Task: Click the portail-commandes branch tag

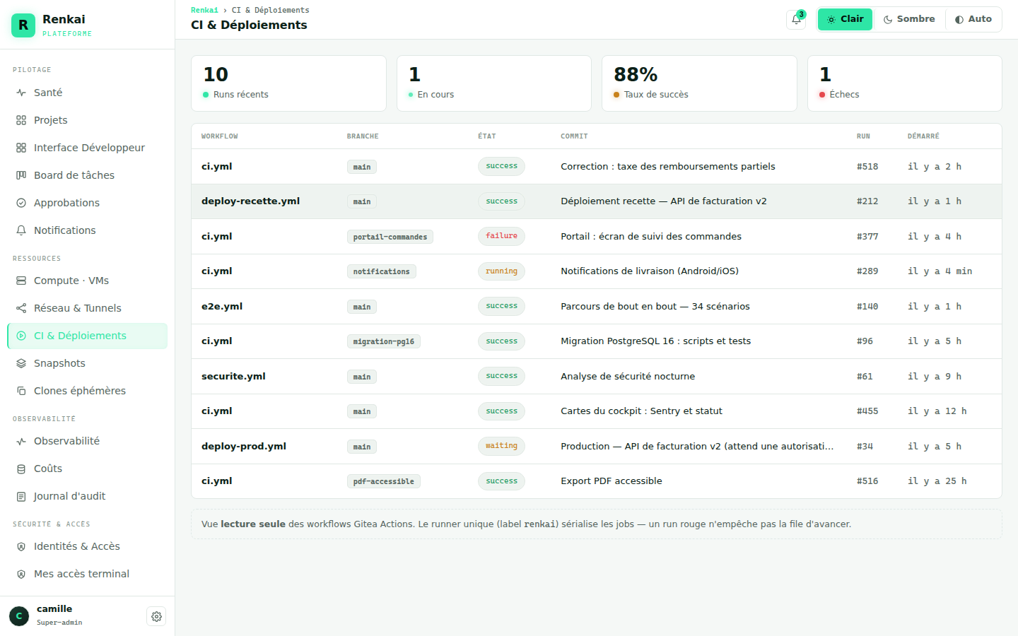Action: tap(390, 237)
